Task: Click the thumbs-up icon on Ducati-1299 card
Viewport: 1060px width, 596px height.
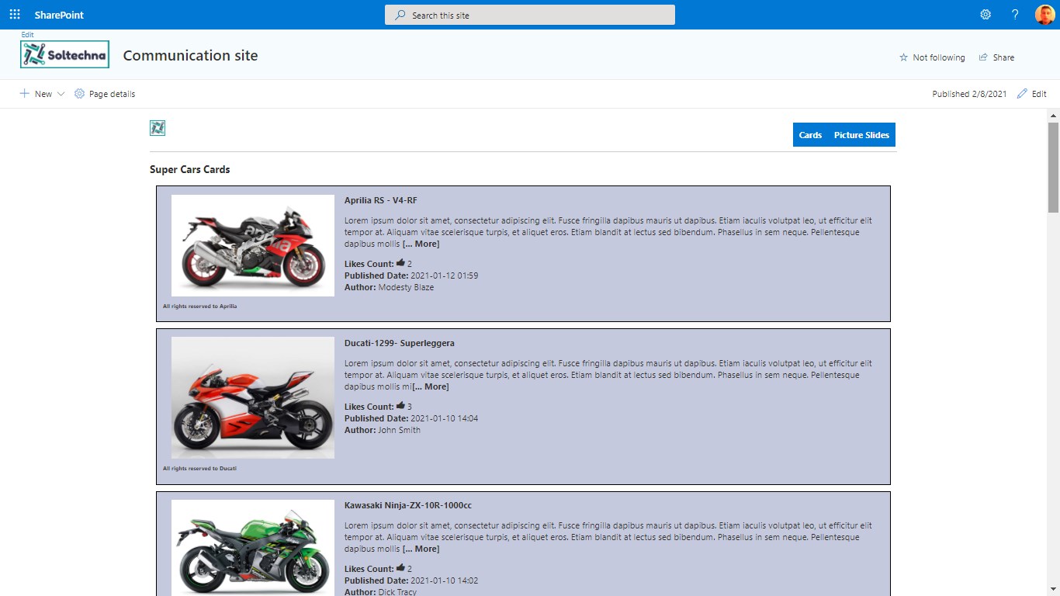Action: pos(400,406)
